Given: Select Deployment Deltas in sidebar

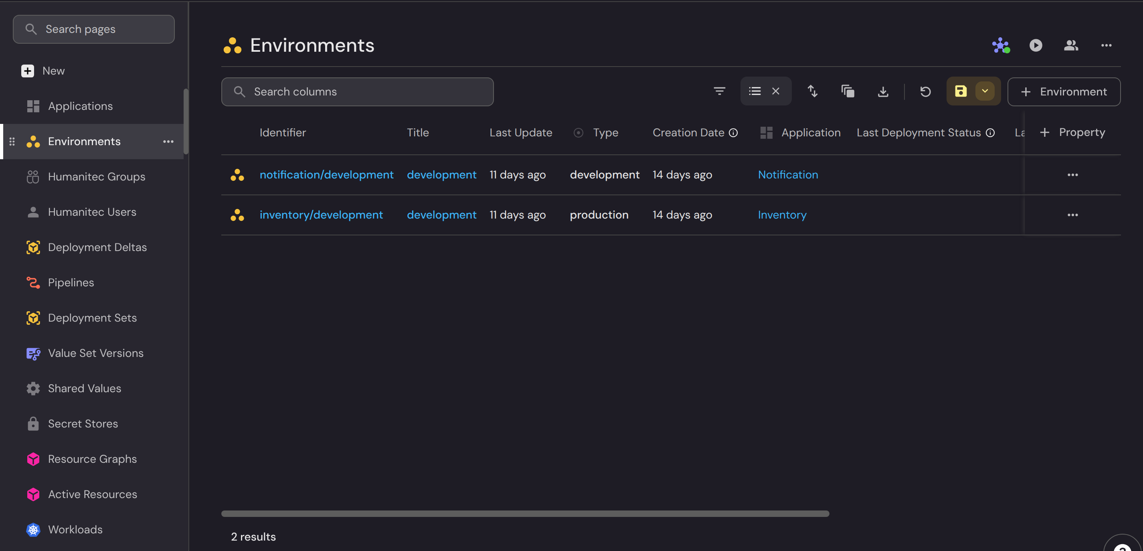Looking at the screenshot, I should (x=97, y=247).
